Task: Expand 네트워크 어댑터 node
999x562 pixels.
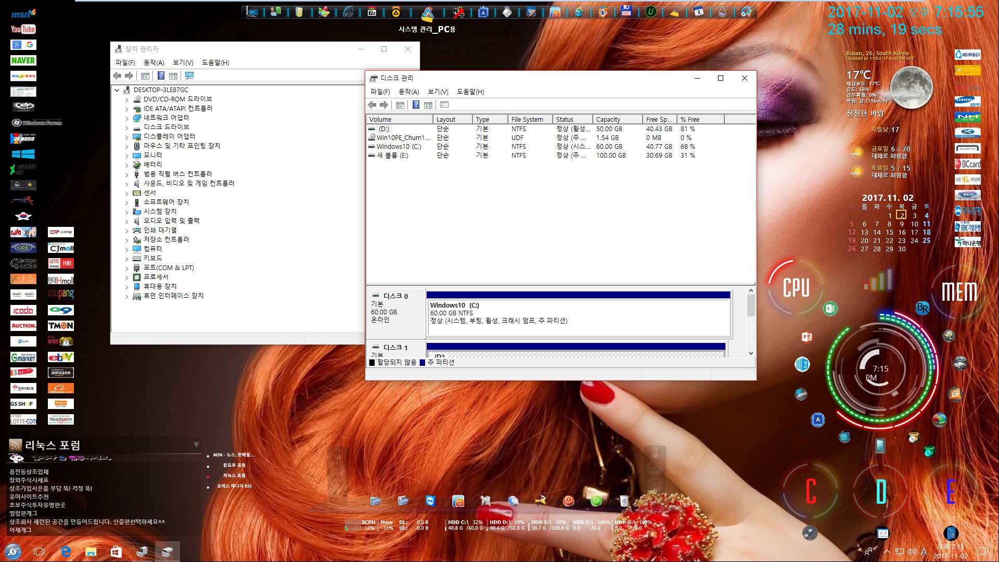Action: click(x=126, y=118)
